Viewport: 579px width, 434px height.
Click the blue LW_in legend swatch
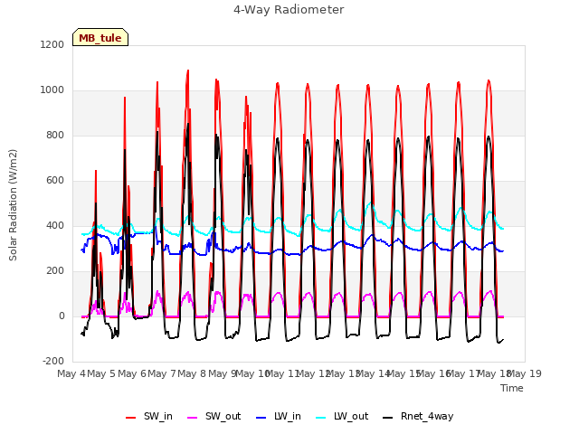pos(261,418)
